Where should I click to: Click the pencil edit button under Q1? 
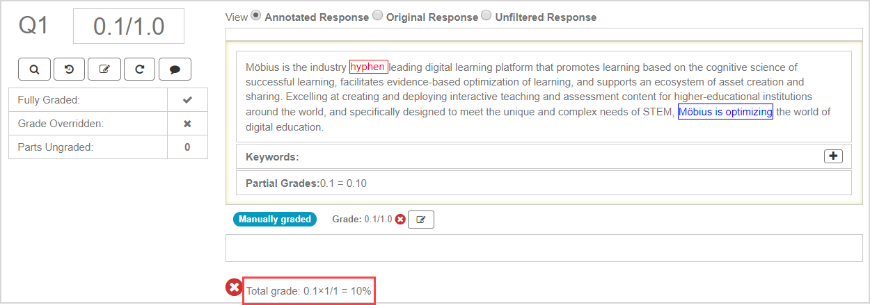click(104, 69)
